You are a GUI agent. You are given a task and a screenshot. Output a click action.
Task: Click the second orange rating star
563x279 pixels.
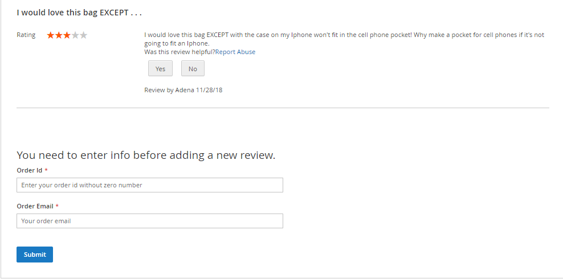(59, 35)
